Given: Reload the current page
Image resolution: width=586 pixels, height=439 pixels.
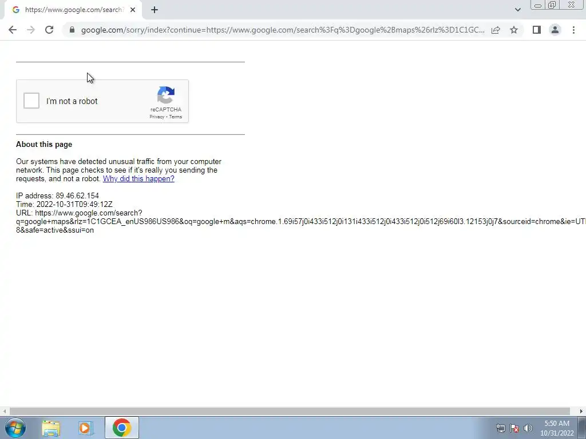Looking at the screenshot, I should click(49, 30).
